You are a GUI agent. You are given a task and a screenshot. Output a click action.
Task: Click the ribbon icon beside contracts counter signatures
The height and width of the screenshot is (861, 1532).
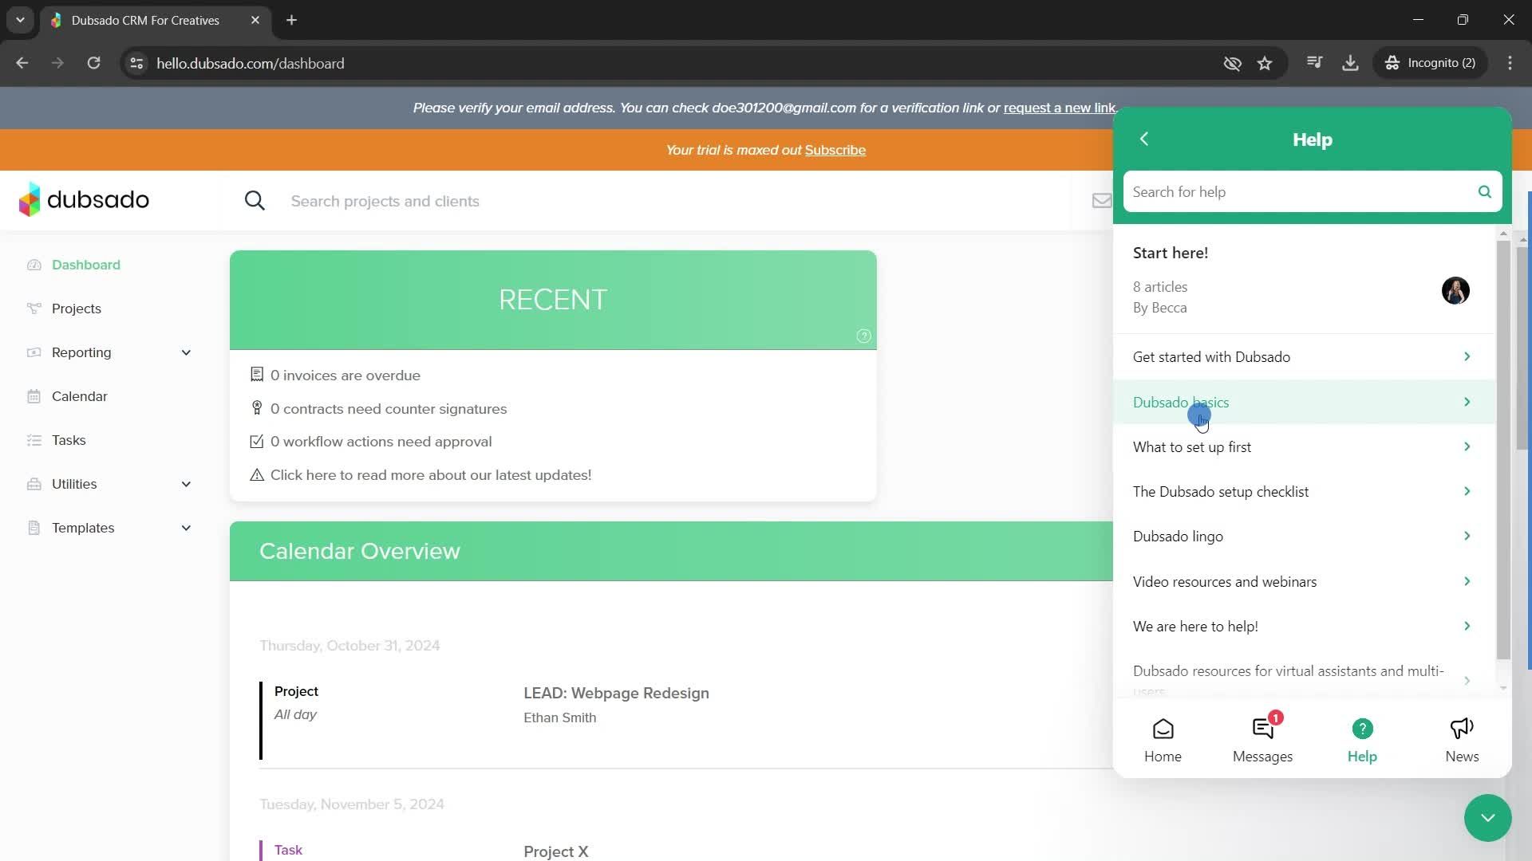click(x=257, y=408)
